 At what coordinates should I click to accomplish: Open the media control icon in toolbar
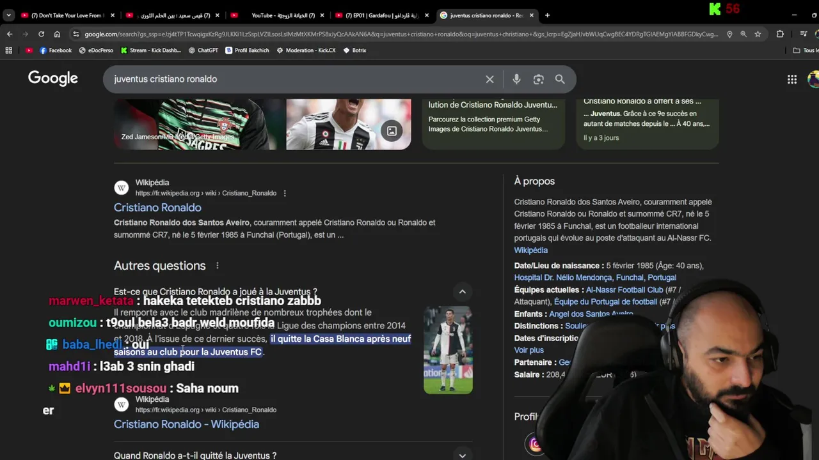click(x=804, y=34)
